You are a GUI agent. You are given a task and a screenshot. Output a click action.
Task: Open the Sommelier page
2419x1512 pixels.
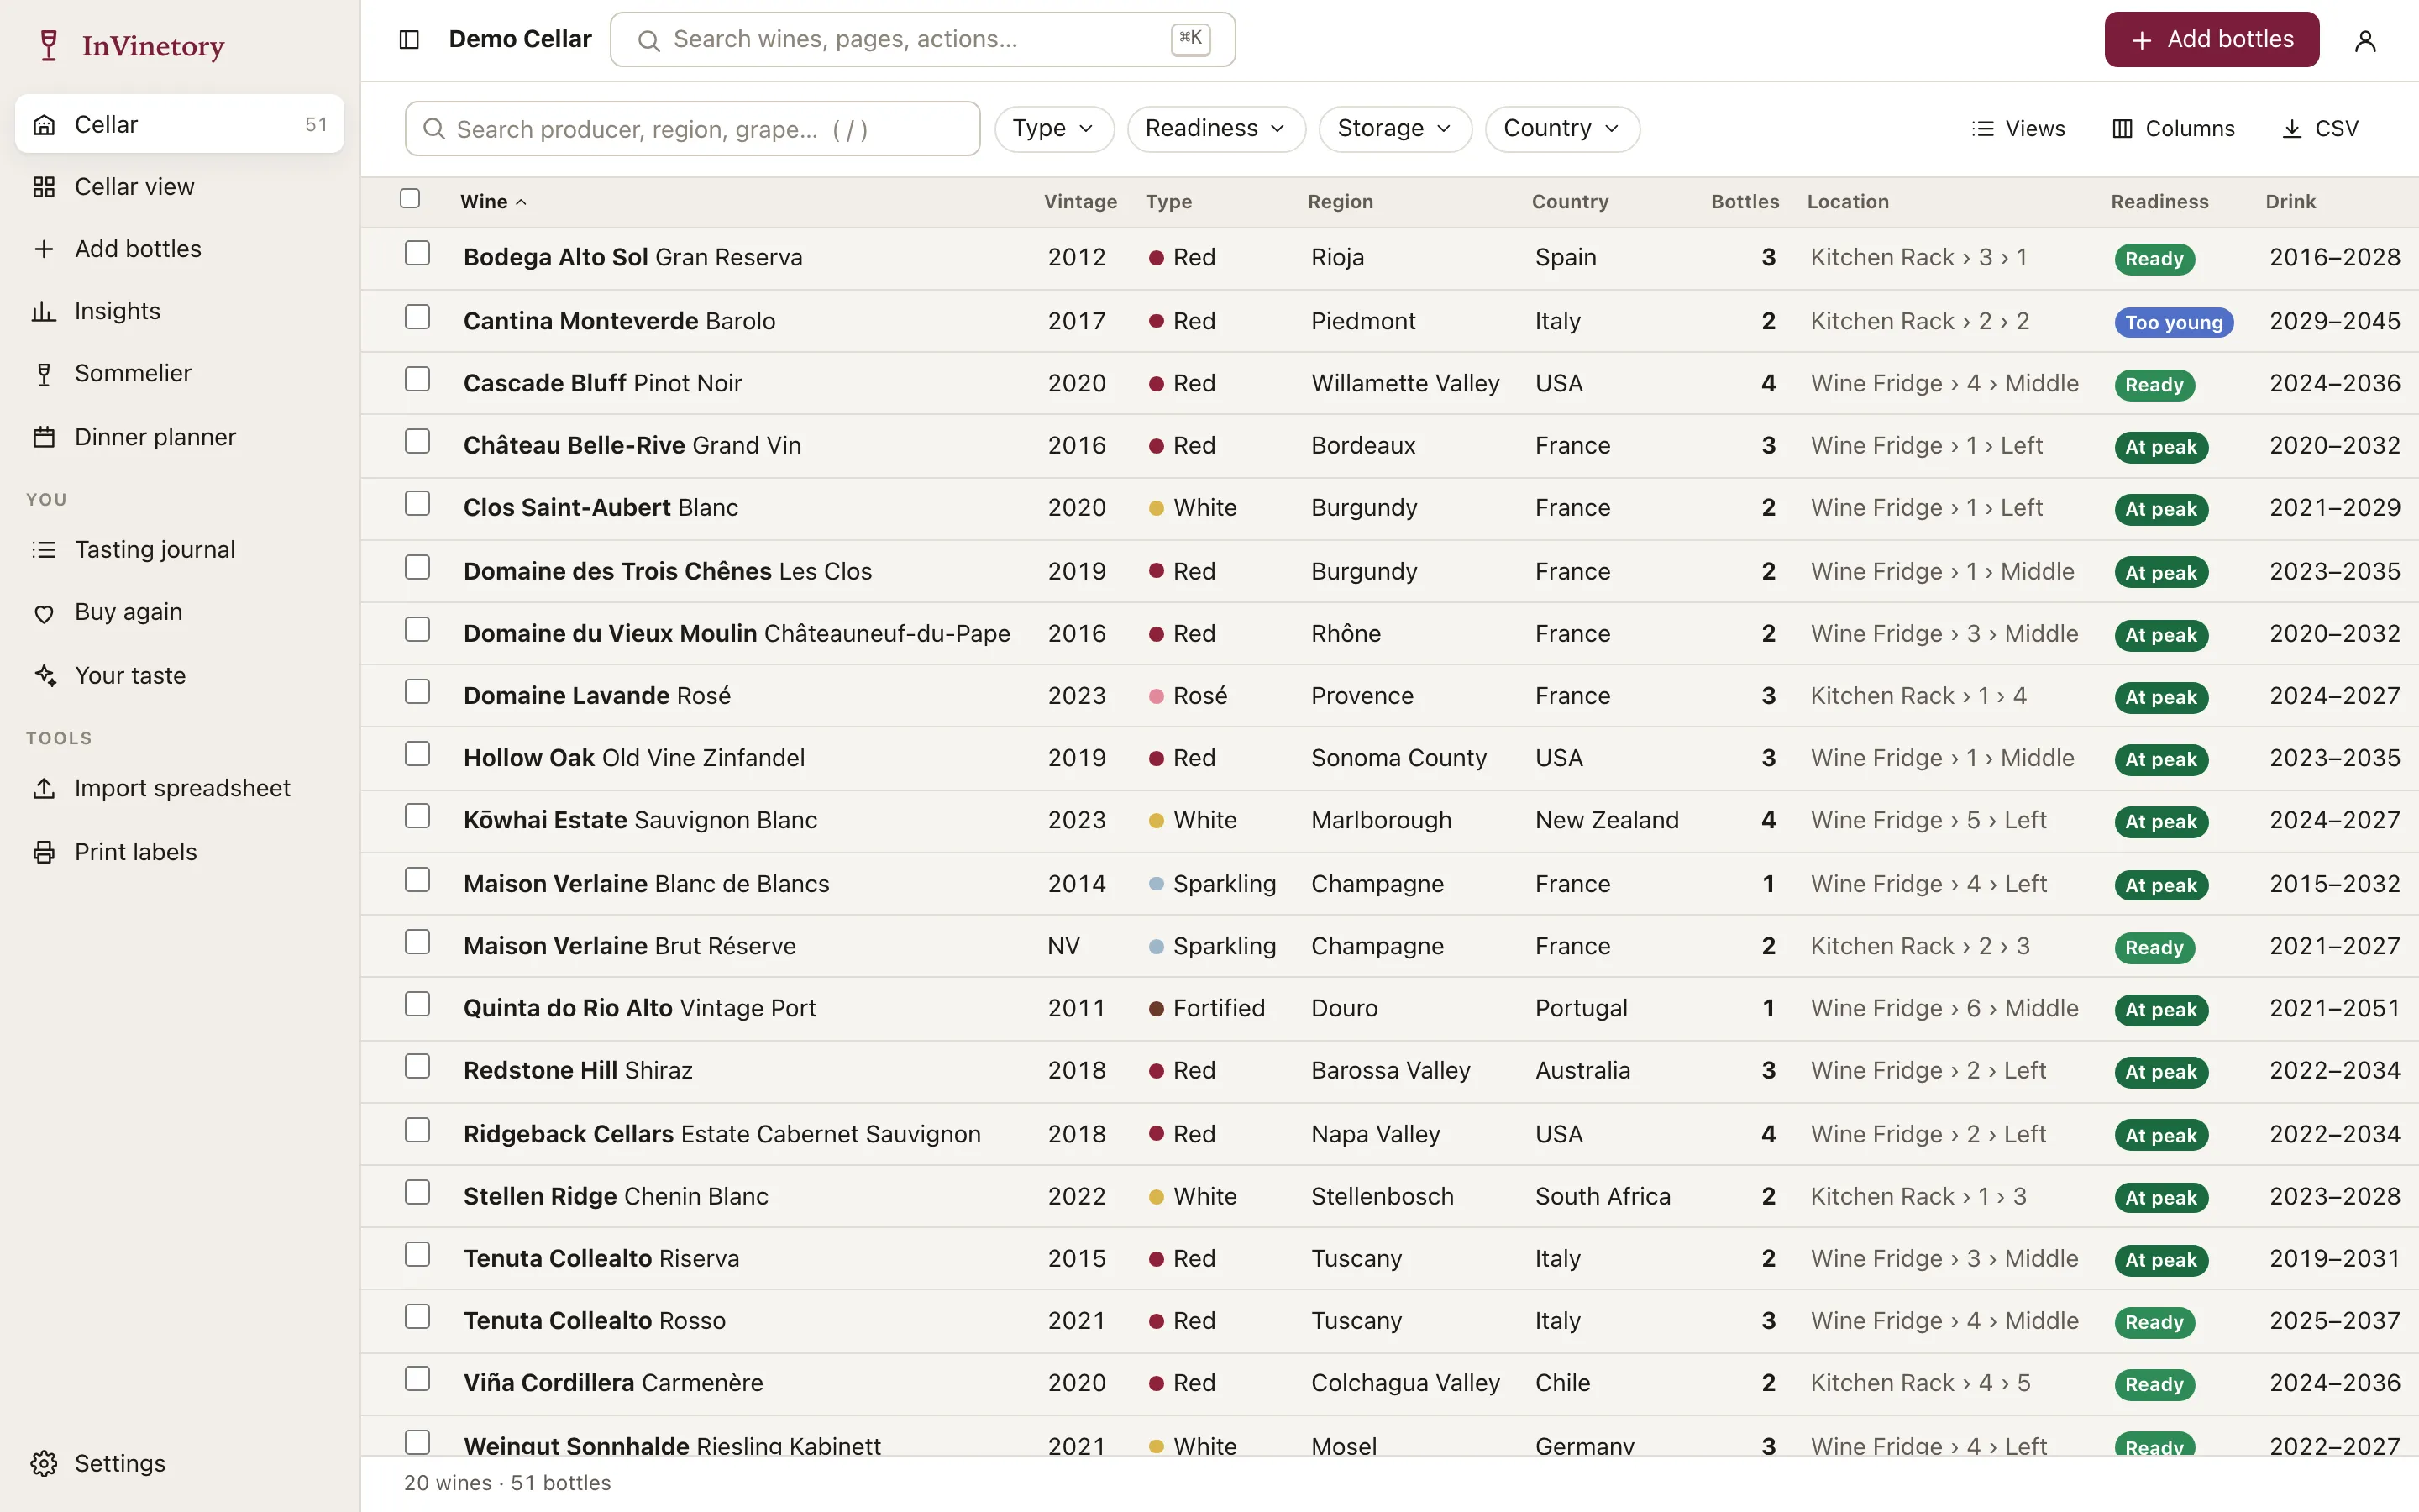(180, 374)
